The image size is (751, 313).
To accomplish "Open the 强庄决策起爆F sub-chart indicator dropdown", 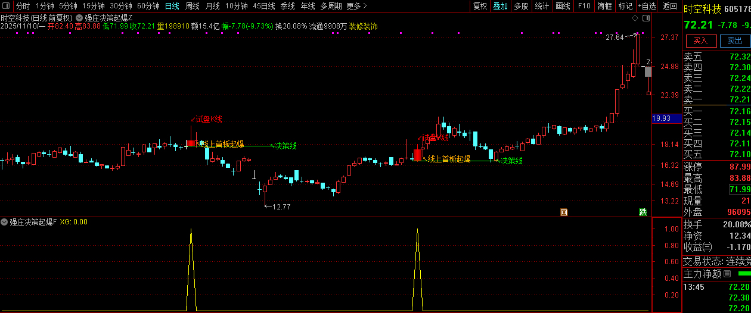I will [x=5, y=222].
